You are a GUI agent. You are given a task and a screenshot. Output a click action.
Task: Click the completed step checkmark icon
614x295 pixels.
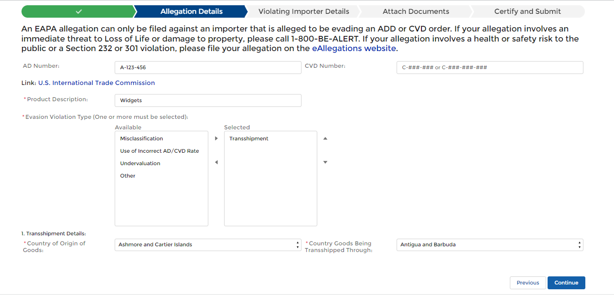[79, 11]
